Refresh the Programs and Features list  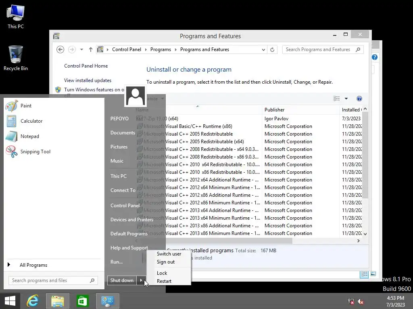tap(272, 49)
